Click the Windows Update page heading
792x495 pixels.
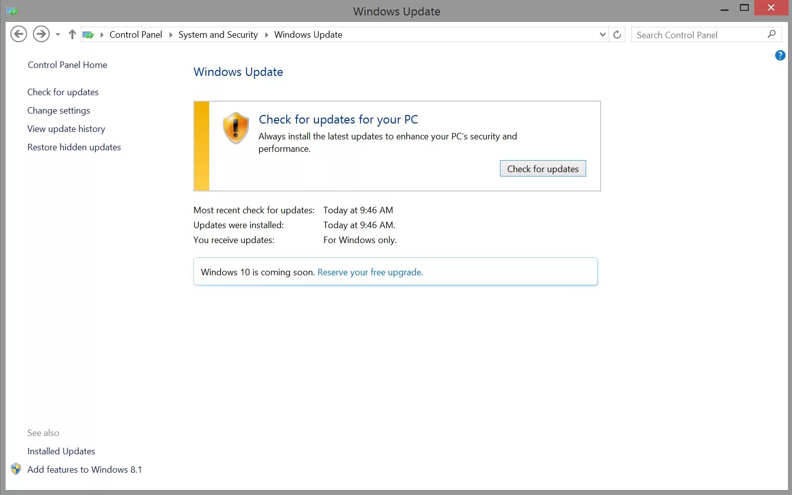click(x=238, y=72)
